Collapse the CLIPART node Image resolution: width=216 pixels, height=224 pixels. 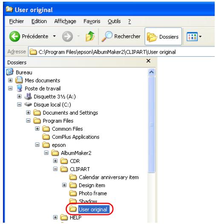[55, 169]
